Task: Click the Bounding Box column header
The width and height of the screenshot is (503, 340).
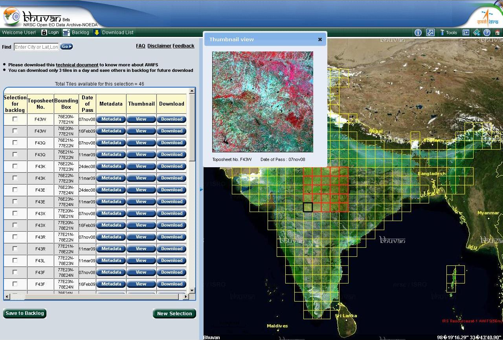Action: pos(66,104)
